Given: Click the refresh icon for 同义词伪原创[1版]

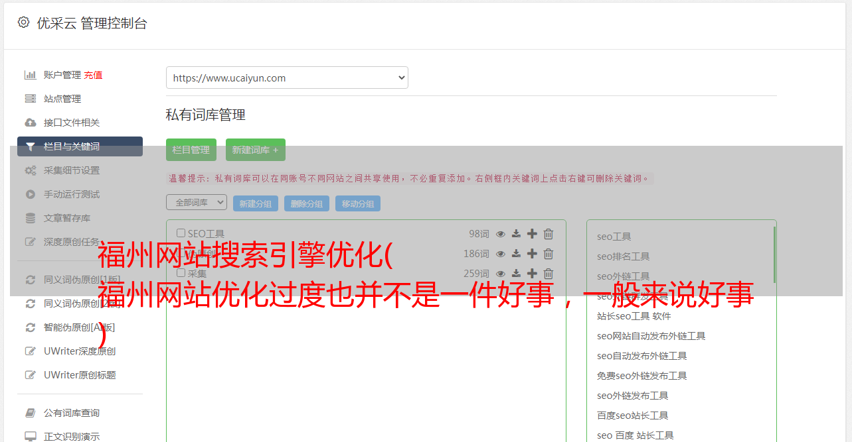Looking at the screenshot, I should (30, 280).
